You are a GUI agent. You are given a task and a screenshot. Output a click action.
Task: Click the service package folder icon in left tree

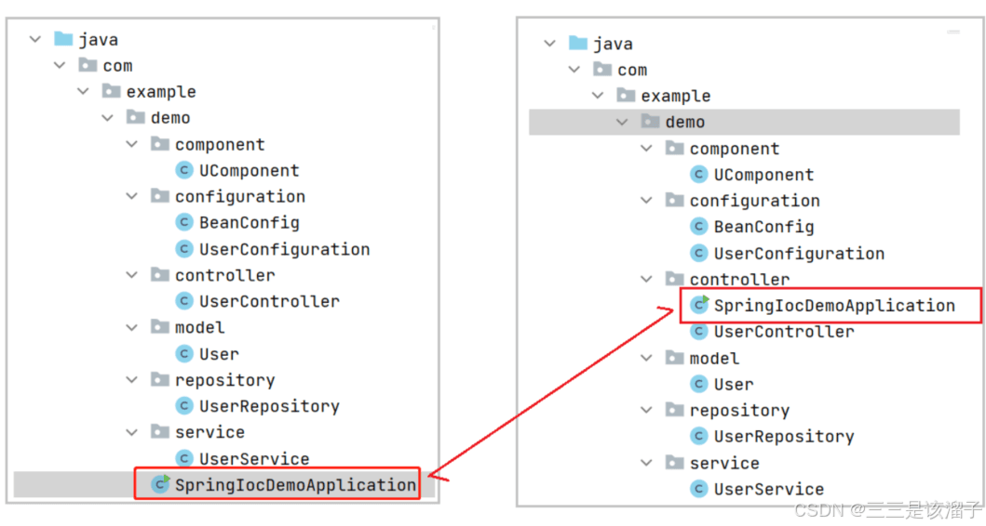pyautogui.click(x=159, y=432)
